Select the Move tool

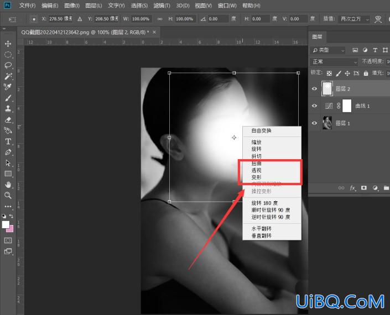pyautogui.click(x=8, y=44)
